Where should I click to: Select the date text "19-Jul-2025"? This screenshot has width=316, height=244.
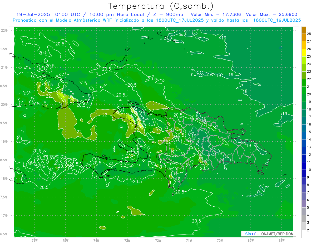34,14
